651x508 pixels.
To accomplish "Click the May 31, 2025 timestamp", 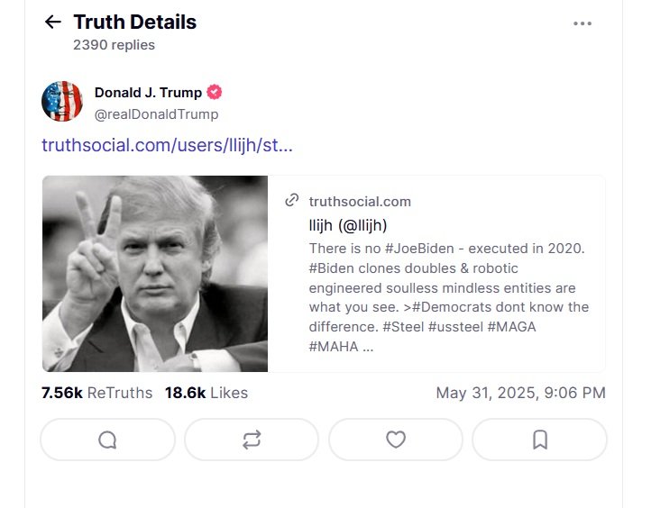I will pyautogui.click(x=520, y=393).
